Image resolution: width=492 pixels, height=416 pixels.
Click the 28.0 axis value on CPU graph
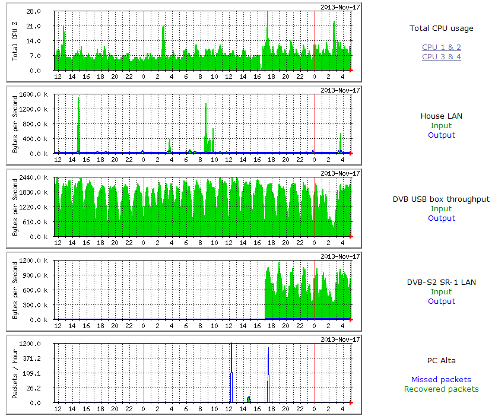tap(34, 11)
